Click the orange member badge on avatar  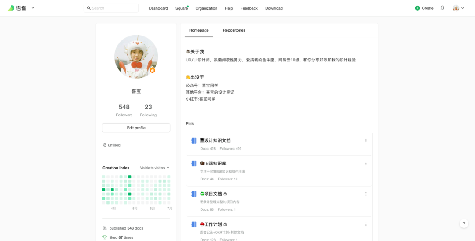point(152,70)
